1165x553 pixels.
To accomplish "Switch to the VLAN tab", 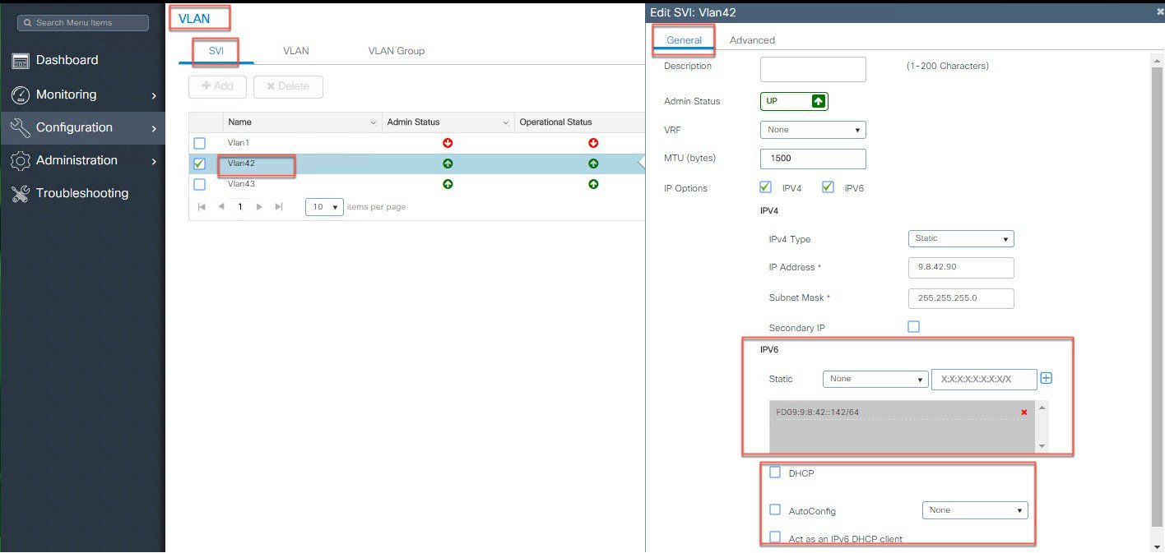I will (x=296, y=51).
